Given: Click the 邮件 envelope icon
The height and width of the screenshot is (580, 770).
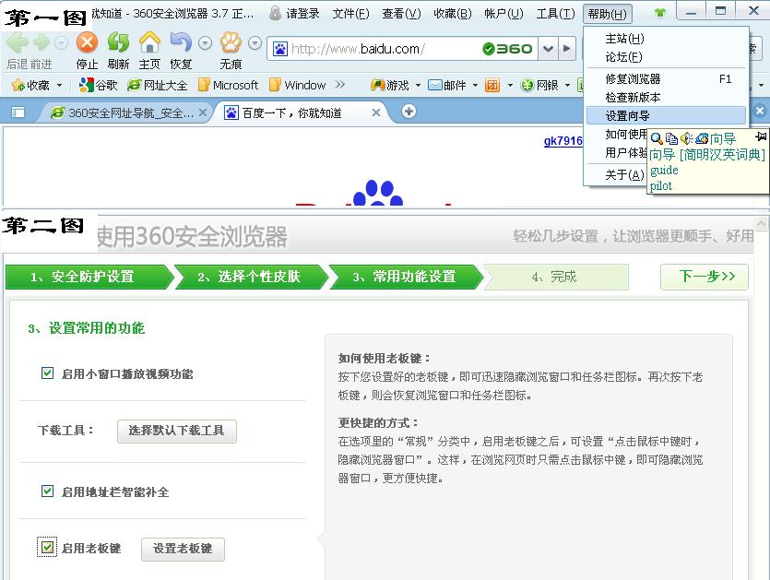Looking at the screenshot, I should pos(435,85).
